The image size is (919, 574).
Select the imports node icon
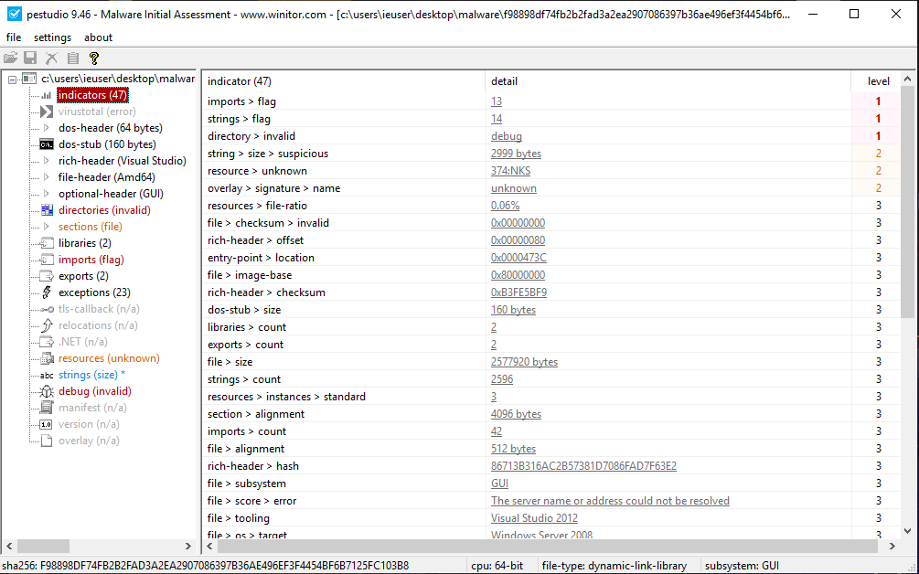coord(47,259)
